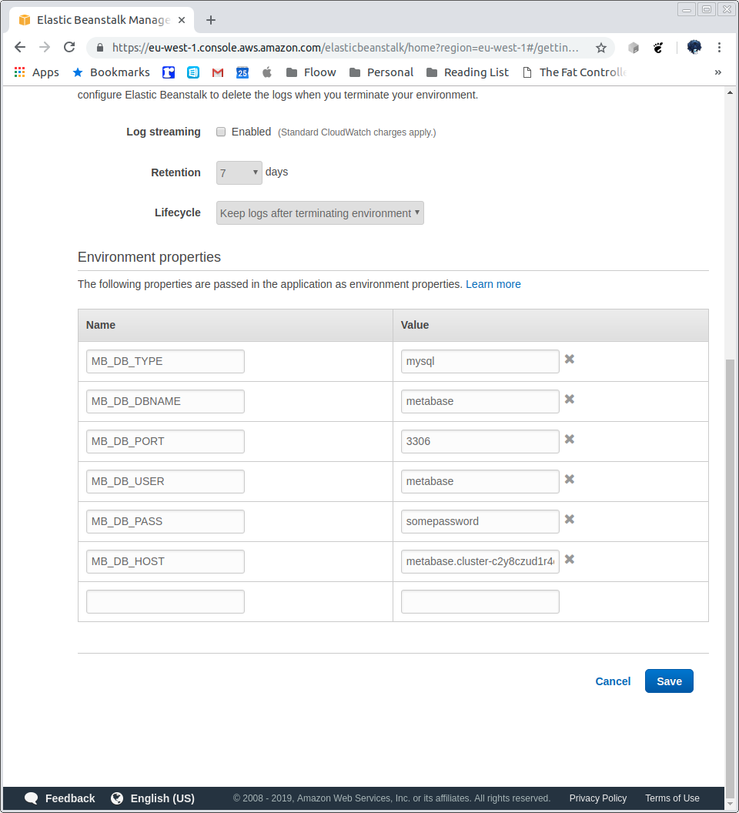739x813 pixels.
Task: Open the calendar bookmark icon
Action: coord(242,72)
